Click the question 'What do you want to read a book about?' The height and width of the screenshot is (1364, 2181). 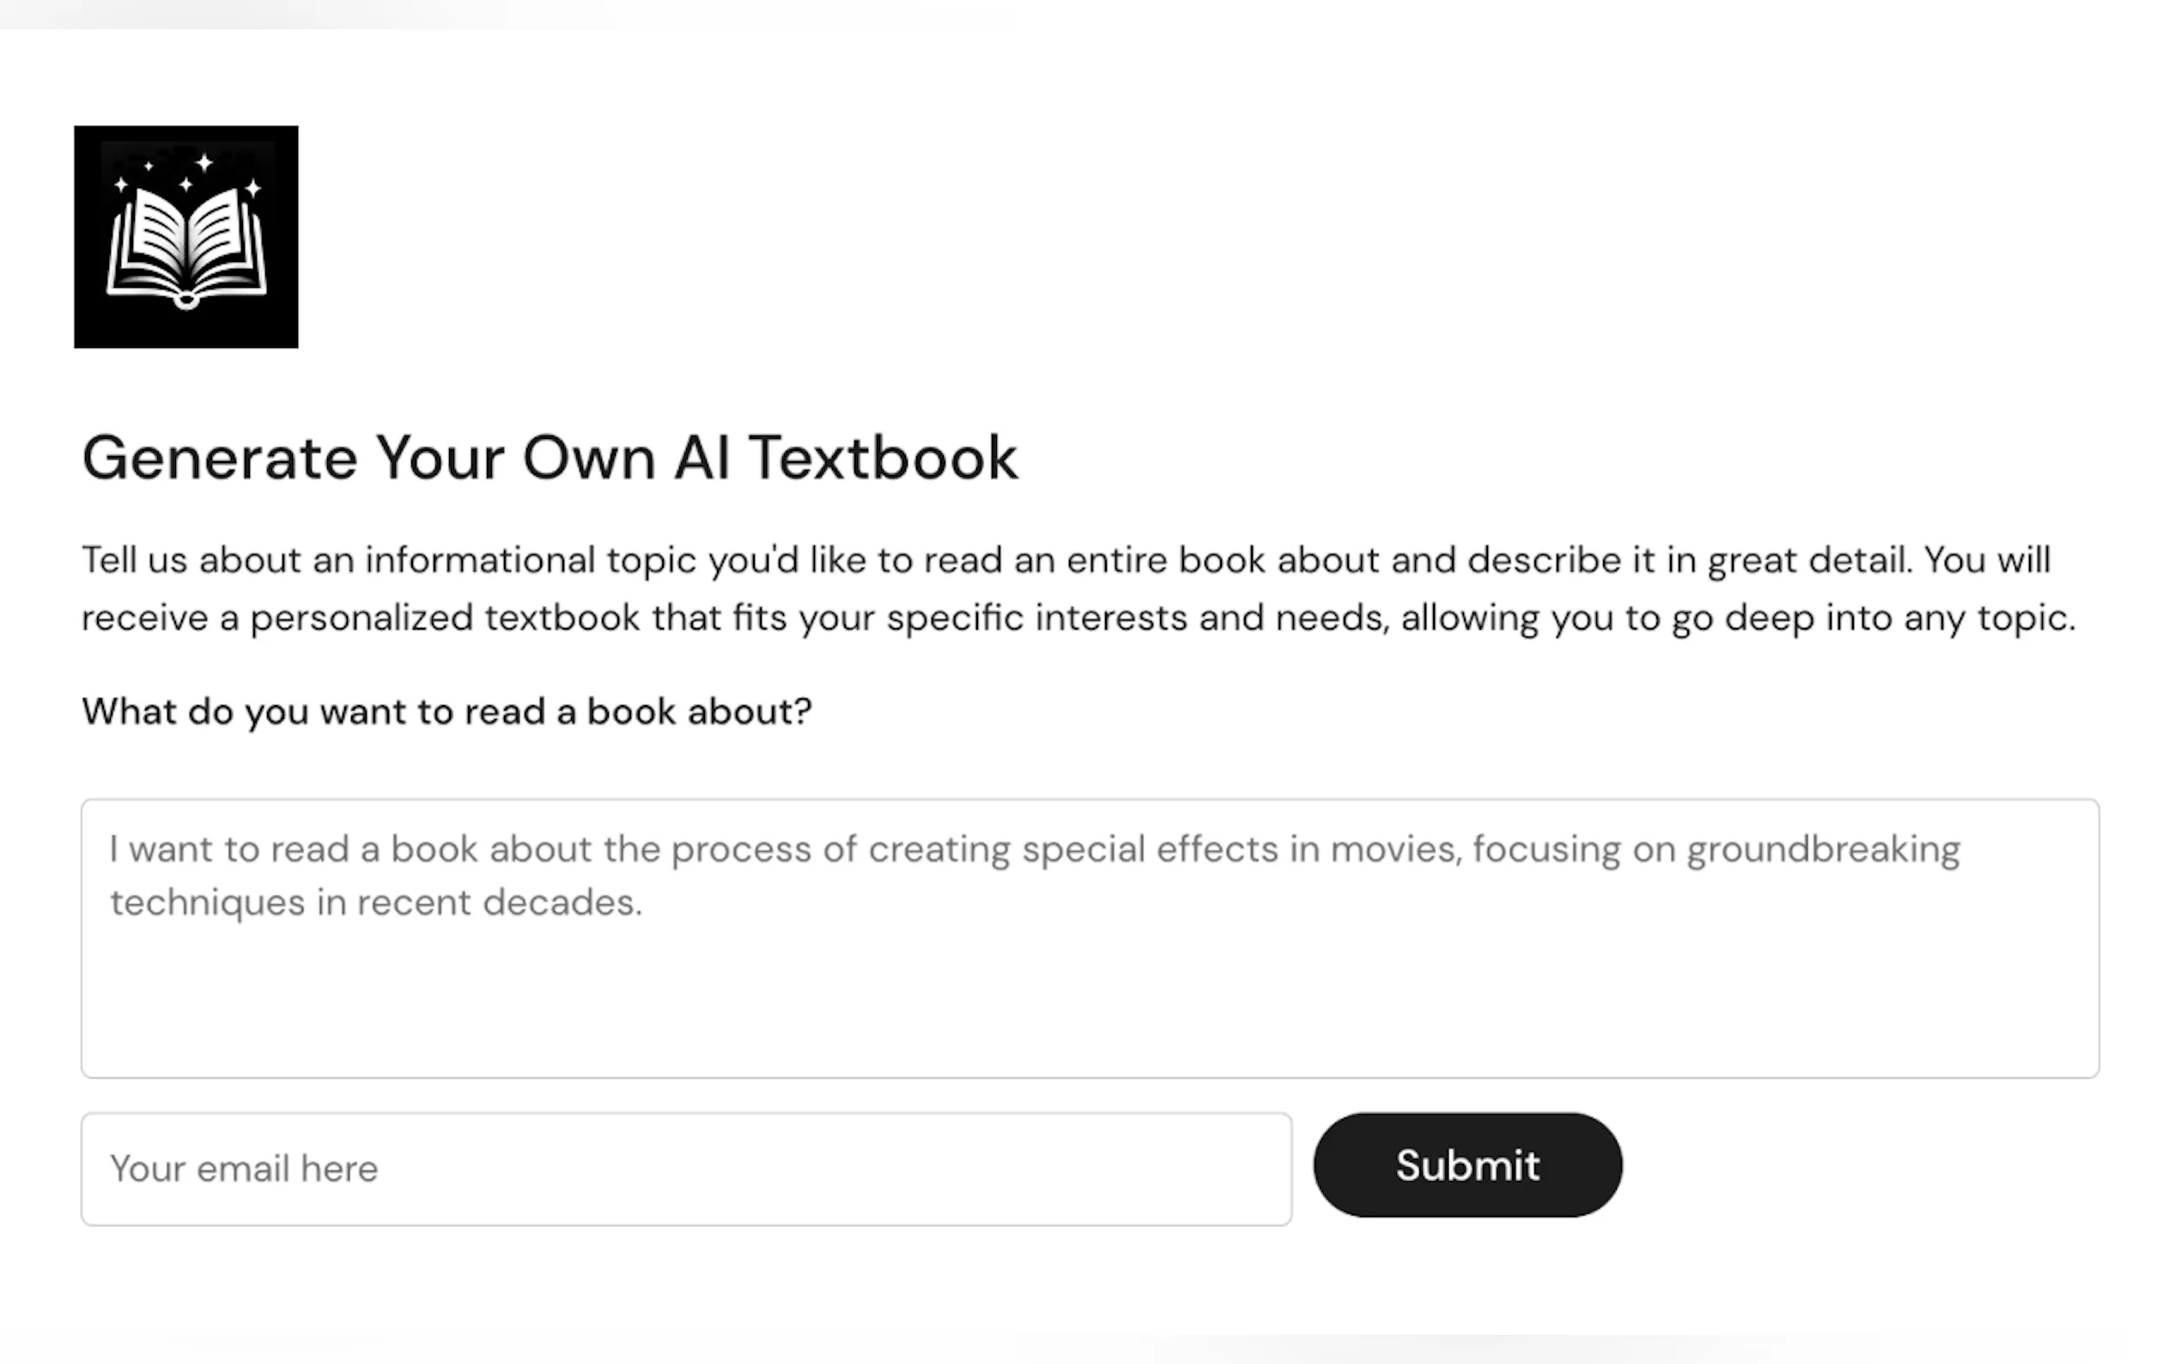pyautogui.click(x=447, y=712)
